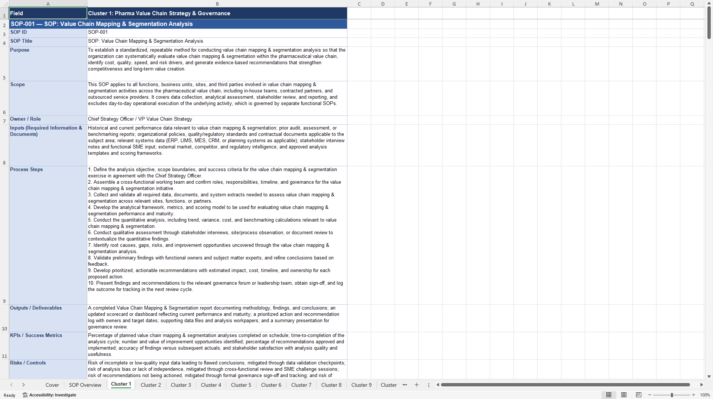Click Accessibility: Investigate status text
This screenshot has width=713, height=399.
pos(53,395)
